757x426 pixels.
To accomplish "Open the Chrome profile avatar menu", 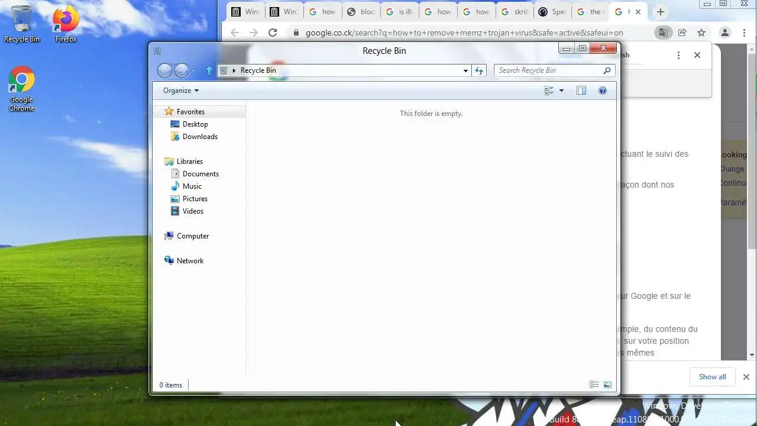I will coord(725,33).
